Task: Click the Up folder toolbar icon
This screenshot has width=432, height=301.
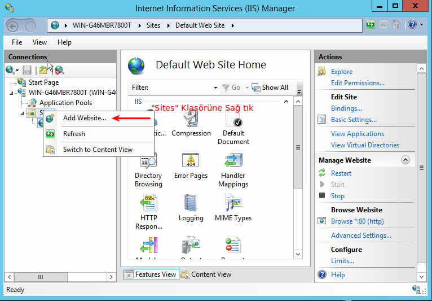Action: (43, 70)
